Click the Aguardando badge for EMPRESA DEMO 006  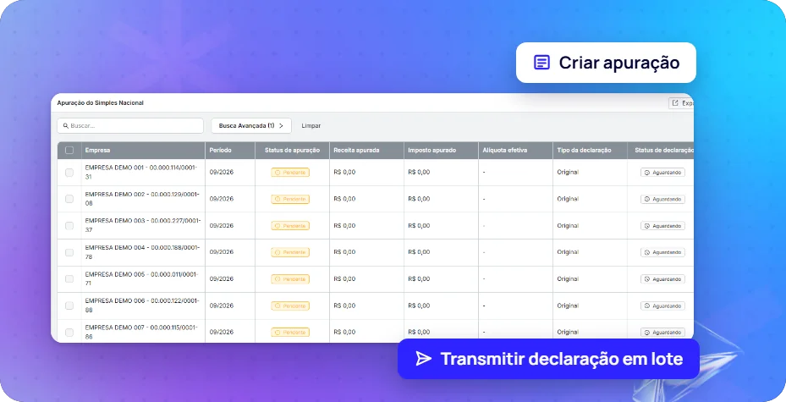coord(662,306)
